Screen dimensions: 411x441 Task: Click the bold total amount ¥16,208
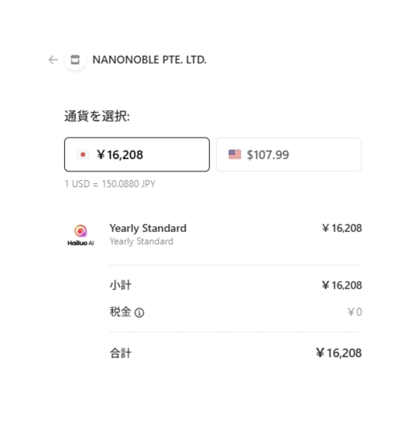point(338,353)
